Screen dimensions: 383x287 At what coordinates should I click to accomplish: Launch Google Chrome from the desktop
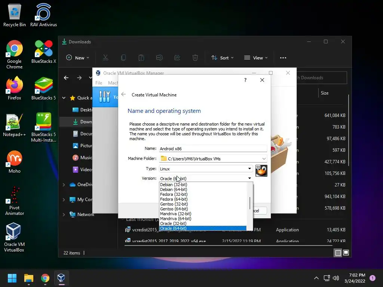tap(15, 55)
